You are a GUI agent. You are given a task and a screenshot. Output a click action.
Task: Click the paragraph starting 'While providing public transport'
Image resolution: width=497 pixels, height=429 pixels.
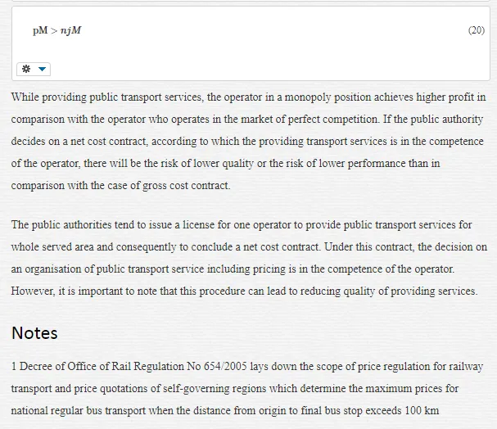[x=249, y=141]
